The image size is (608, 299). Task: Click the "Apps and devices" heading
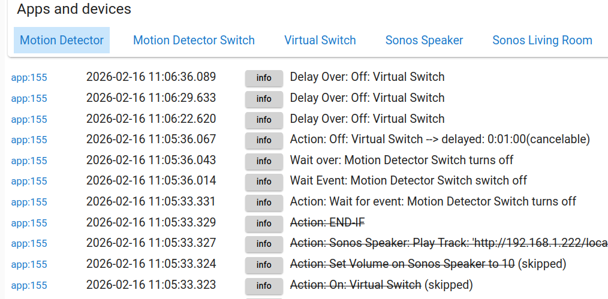[74, 10]
